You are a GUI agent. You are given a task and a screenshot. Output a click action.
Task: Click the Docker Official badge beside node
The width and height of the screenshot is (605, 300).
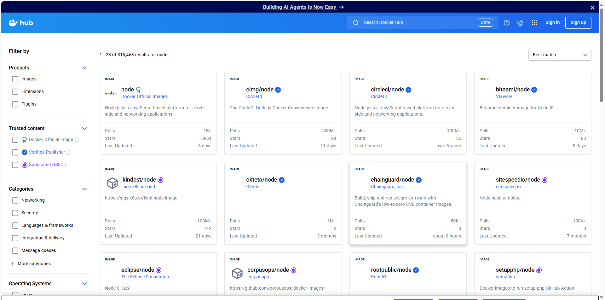[138, 90]
